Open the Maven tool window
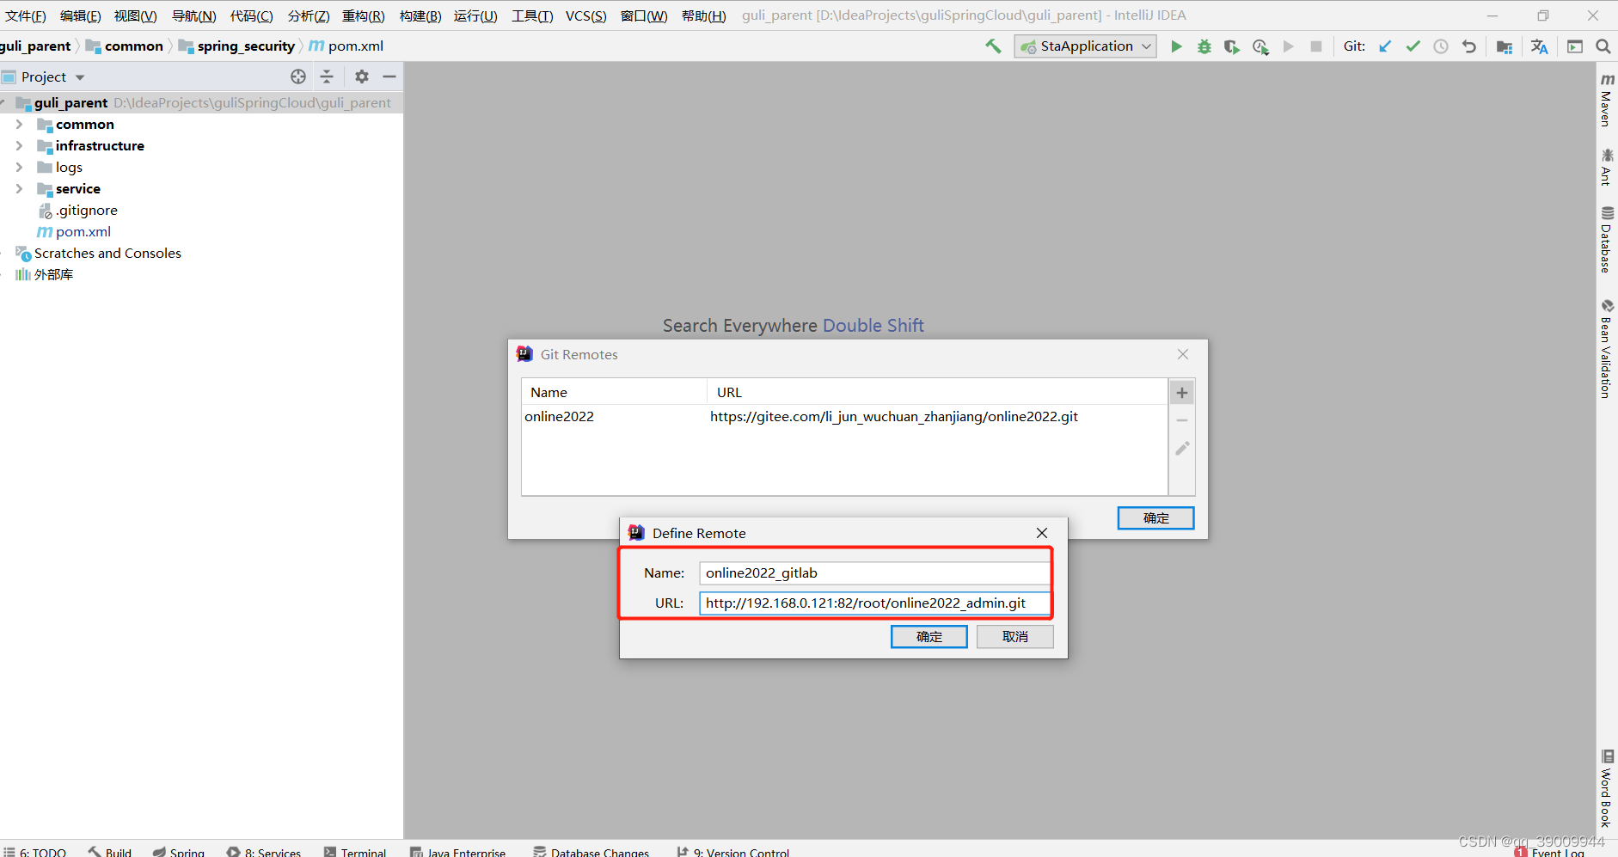Screen dimensions: 1618x857 coord(1606,100)
